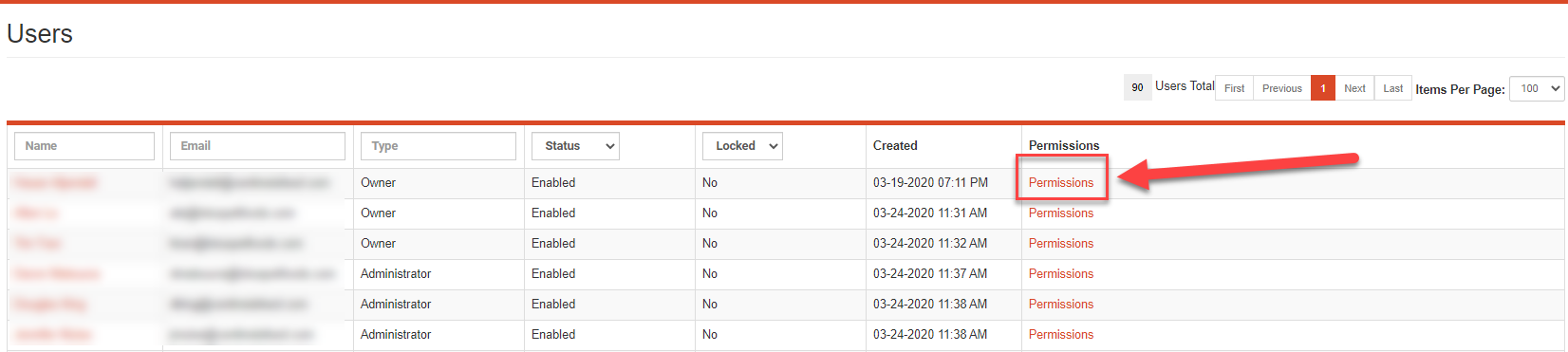Click the 03-24-2020 11:37 AM created date

point(930,274)
